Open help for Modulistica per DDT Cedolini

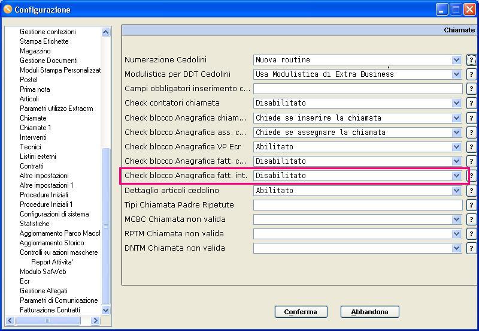tap(471, 74)
